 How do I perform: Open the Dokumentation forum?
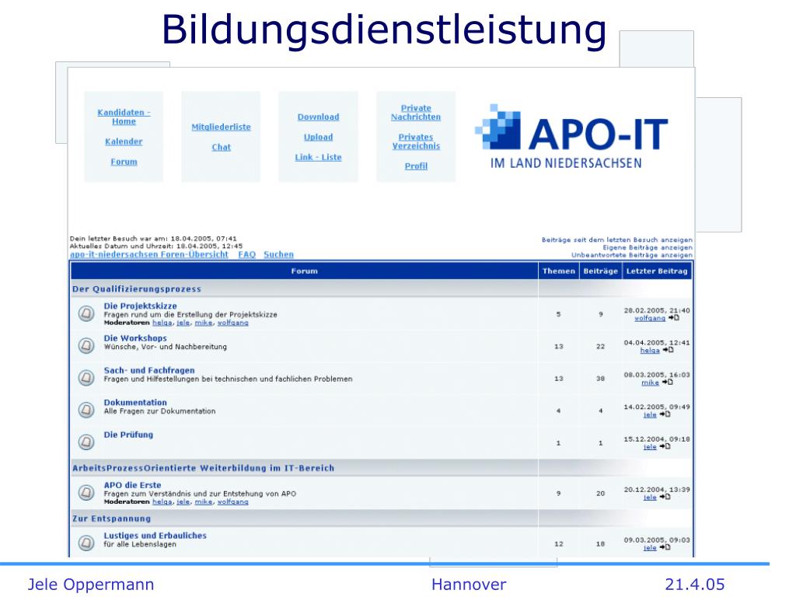(135, 403)
